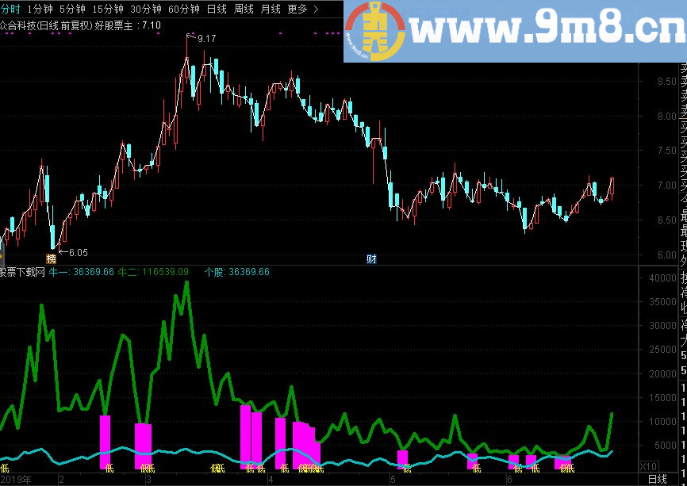Click the month 5 timeline marker
The height and width of the screenshot is (486, 687).
click(x=393, y=480)
